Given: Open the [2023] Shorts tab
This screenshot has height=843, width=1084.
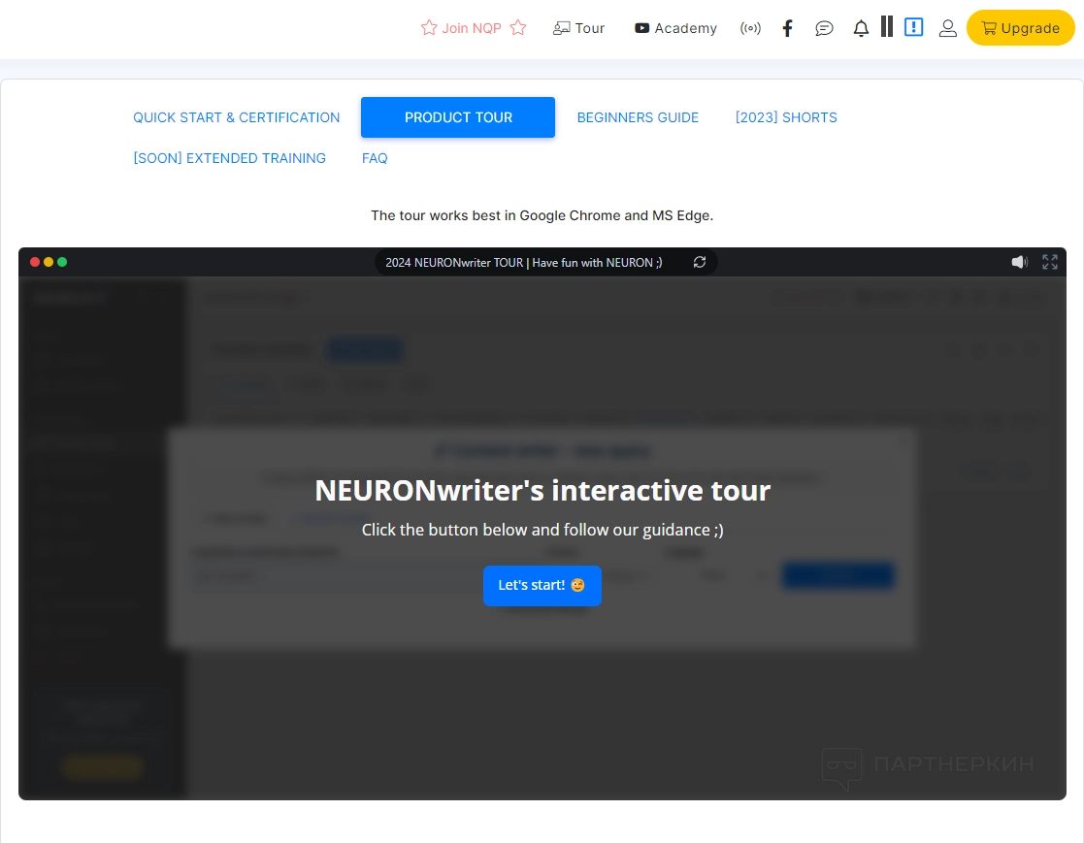Looking at the screenshot, I should pyautogui.click(x=786, y=117).
